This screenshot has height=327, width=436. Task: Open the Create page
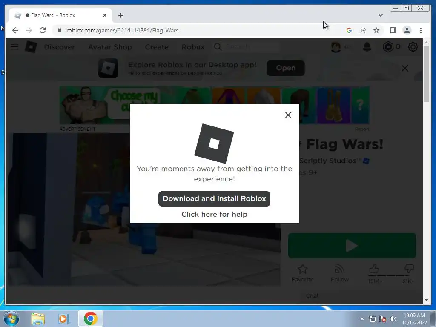pyautogui.click(x=157, y=47)
